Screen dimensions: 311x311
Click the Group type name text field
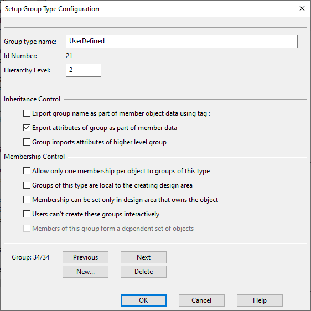pos(182,42)
